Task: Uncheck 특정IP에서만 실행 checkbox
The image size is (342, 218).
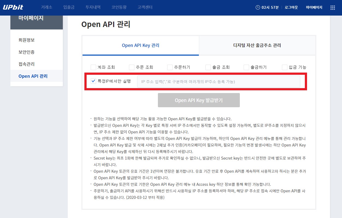Action: (x=93, y=81)
